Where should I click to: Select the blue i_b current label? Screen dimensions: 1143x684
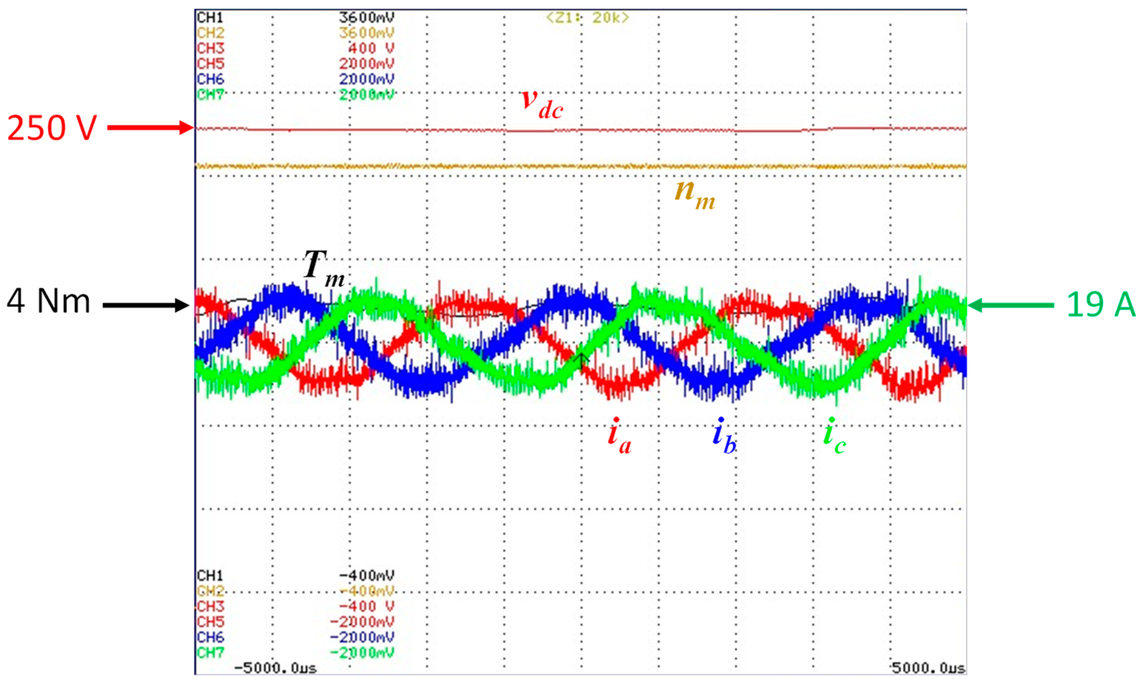coord(724,436)
